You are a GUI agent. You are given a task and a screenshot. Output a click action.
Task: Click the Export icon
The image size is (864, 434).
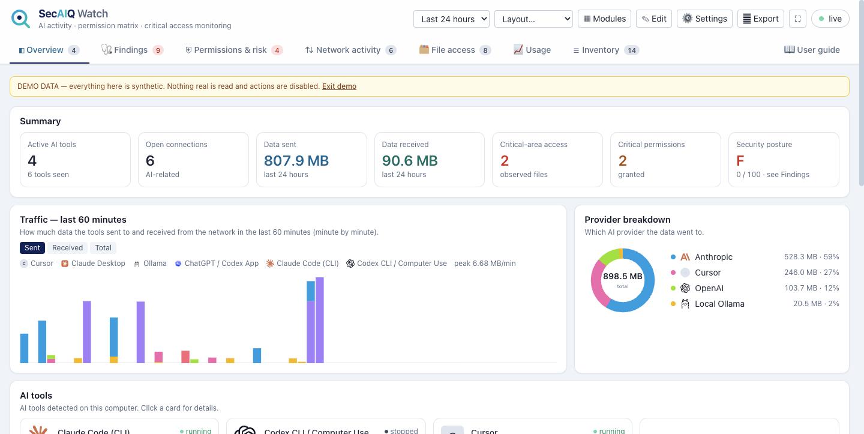(x=747, y=19)
